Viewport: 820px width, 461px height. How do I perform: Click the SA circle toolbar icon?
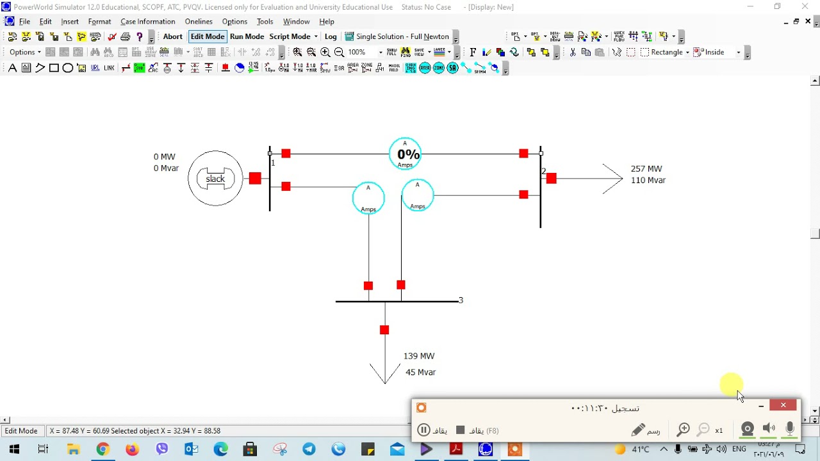click(453, 68)
